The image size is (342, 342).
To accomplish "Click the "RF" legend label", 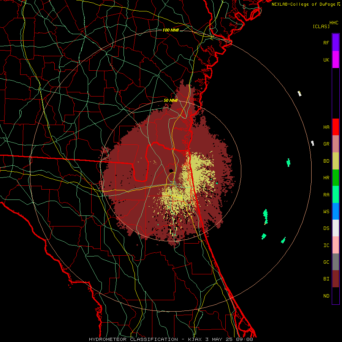I will pyautogui.click(x=326, y=43).
